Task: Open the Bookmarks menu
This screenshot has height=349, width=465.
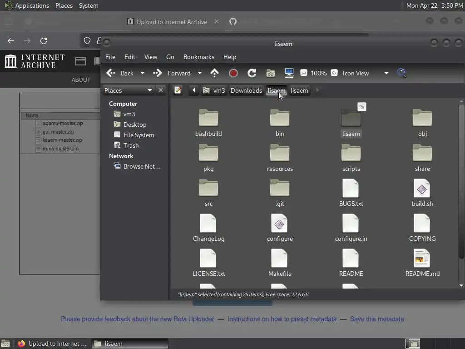Action: point(199,57)
